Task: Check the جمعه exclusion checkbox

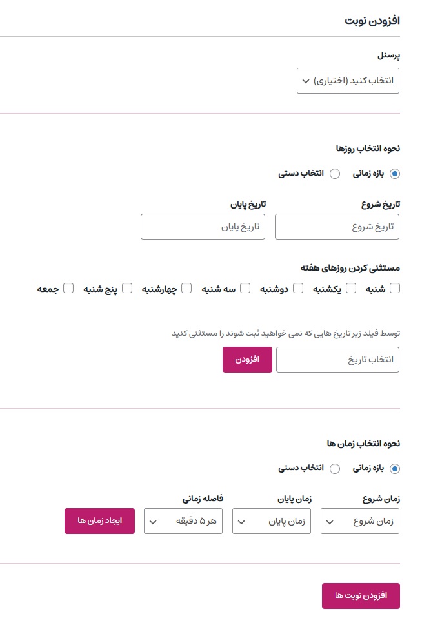Action: point(68,288)
